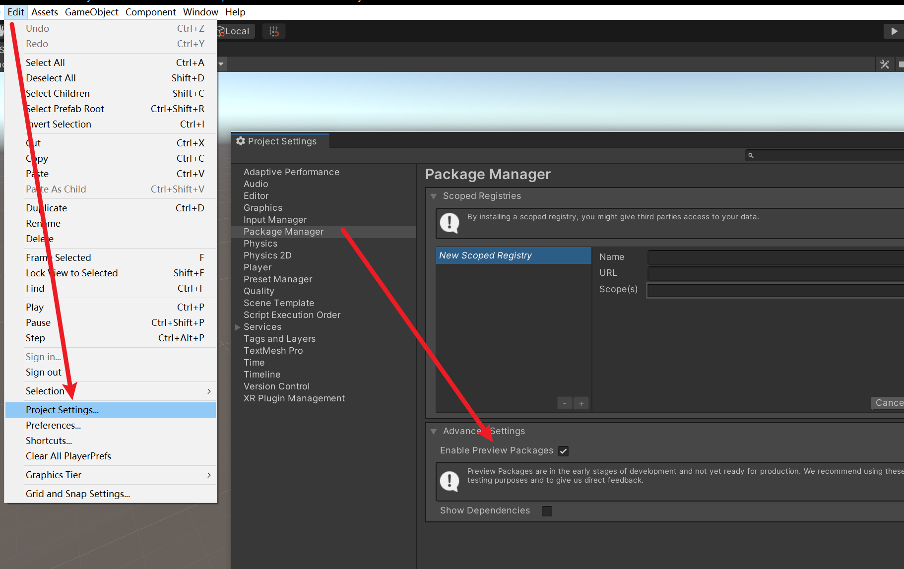Click the minus button to remove scoped registry

pyautogui.click(x=565, y=403)
